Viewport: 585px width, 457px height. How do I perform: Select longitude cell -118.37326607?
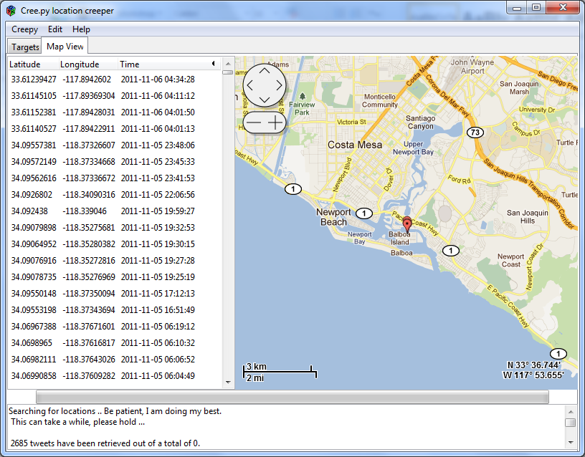point(89,145)
